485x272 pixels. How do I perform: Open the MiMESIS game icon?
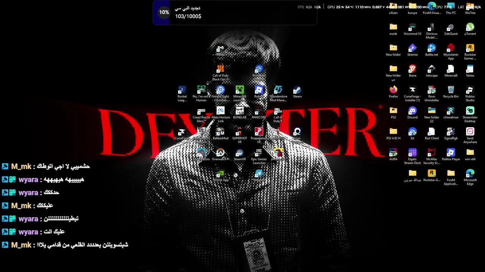point(278,134)
